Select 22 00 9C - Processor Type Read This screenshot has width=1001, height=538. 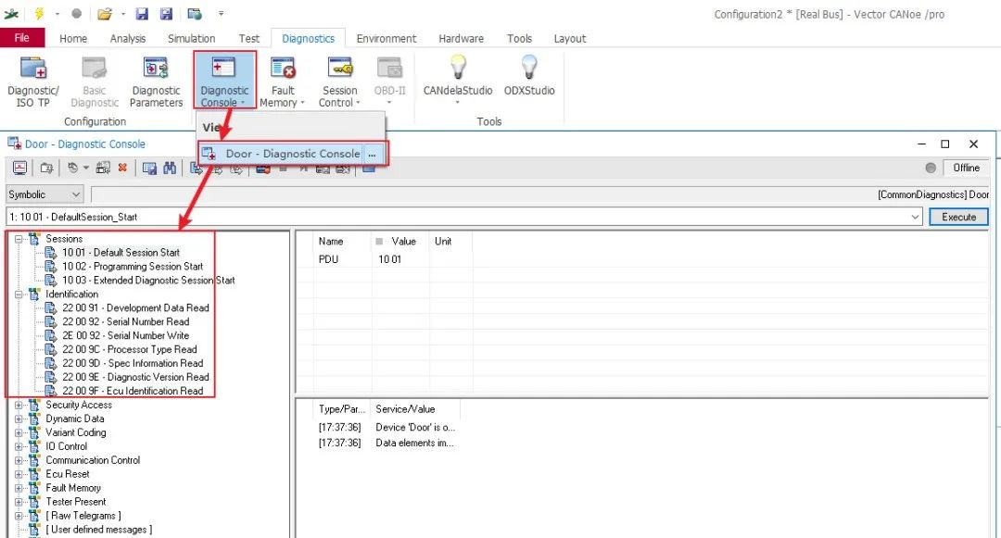click(x=130, y=350)
